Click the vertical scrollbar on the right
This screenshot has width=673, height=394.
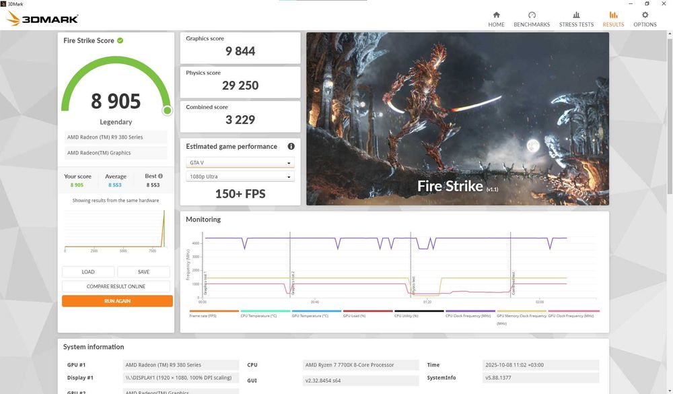click(670, 116)
